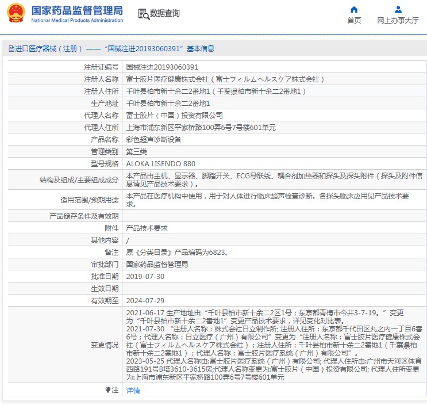Click the document icon before 进口医疗器械
Image resolution: width=427 pixels, height=405 pixels.
pyautogui.click(x=11, y=49)
